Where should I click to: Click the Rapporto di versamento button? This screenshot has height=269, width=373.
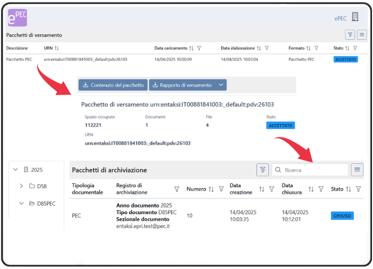pos(182,85)
